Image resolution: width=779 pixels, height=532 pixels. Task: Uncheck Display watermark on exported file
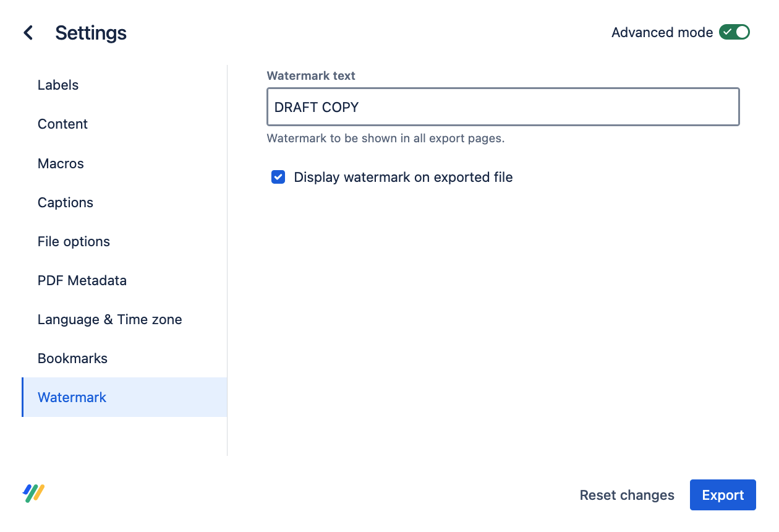278,178
